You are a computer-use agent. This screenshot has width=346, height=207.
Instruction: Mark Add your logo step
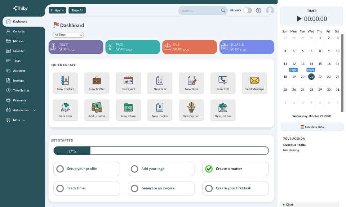[x=161, y=169]
